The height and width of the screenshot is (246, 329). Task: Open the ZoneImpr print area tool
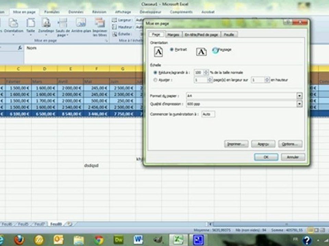click(x=46, y=27)
